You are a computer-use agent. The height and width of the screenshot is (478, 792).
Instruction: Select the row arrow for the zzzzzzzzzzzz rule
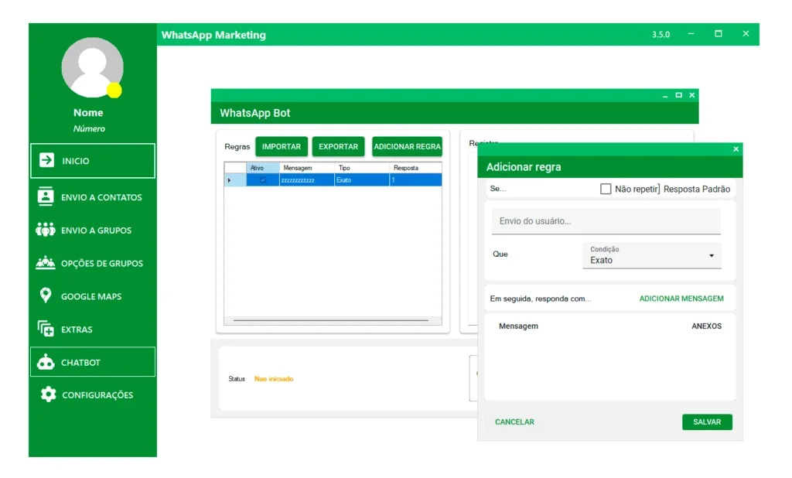(x=230, y=180)
